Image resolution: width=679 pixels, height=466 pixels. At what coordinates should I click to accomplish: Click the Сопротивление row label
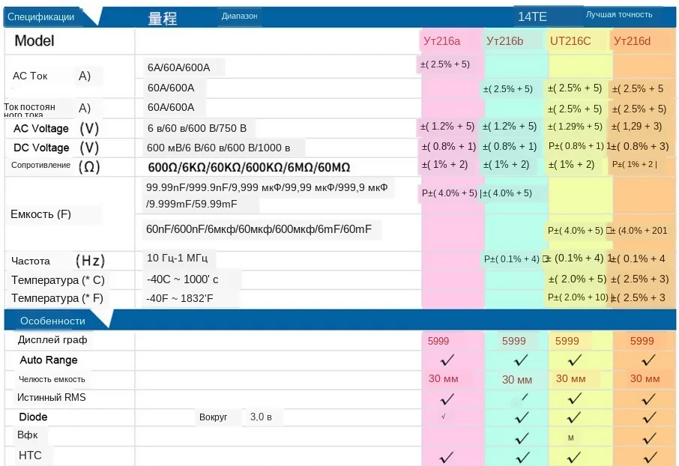click(x=40, y=165)
